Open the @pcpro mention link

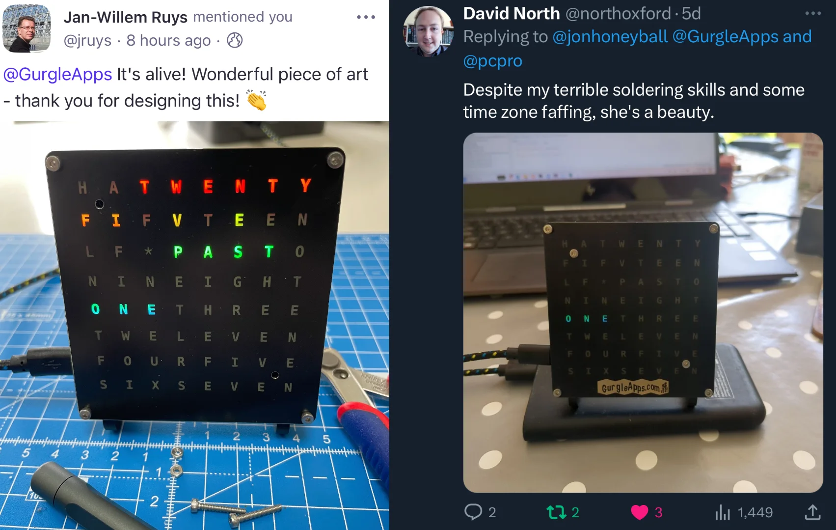pos(492,61)
